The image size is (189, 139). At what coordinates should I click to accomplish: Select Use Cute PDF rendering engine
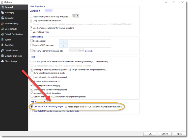pyautogui.click(x=32, y=111)
